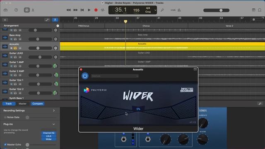Click the link icon in plug-in window
The height and width of the screenshot is (149, 265).
coord(195,69)
